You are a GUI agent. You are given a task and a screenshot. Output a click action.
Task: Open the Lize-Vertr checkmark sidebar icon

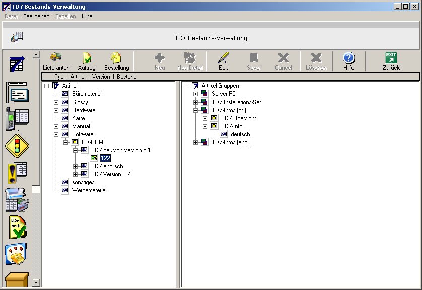point(17,227)
